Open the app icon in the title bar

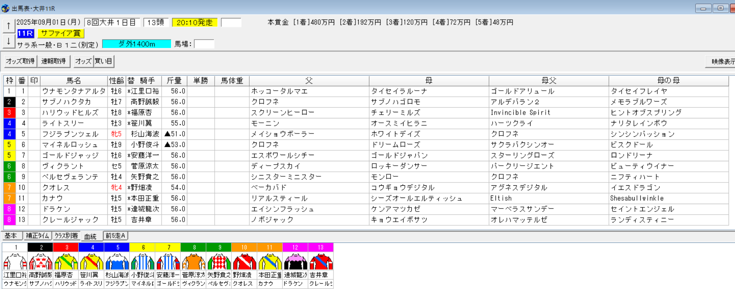(5, 8)
